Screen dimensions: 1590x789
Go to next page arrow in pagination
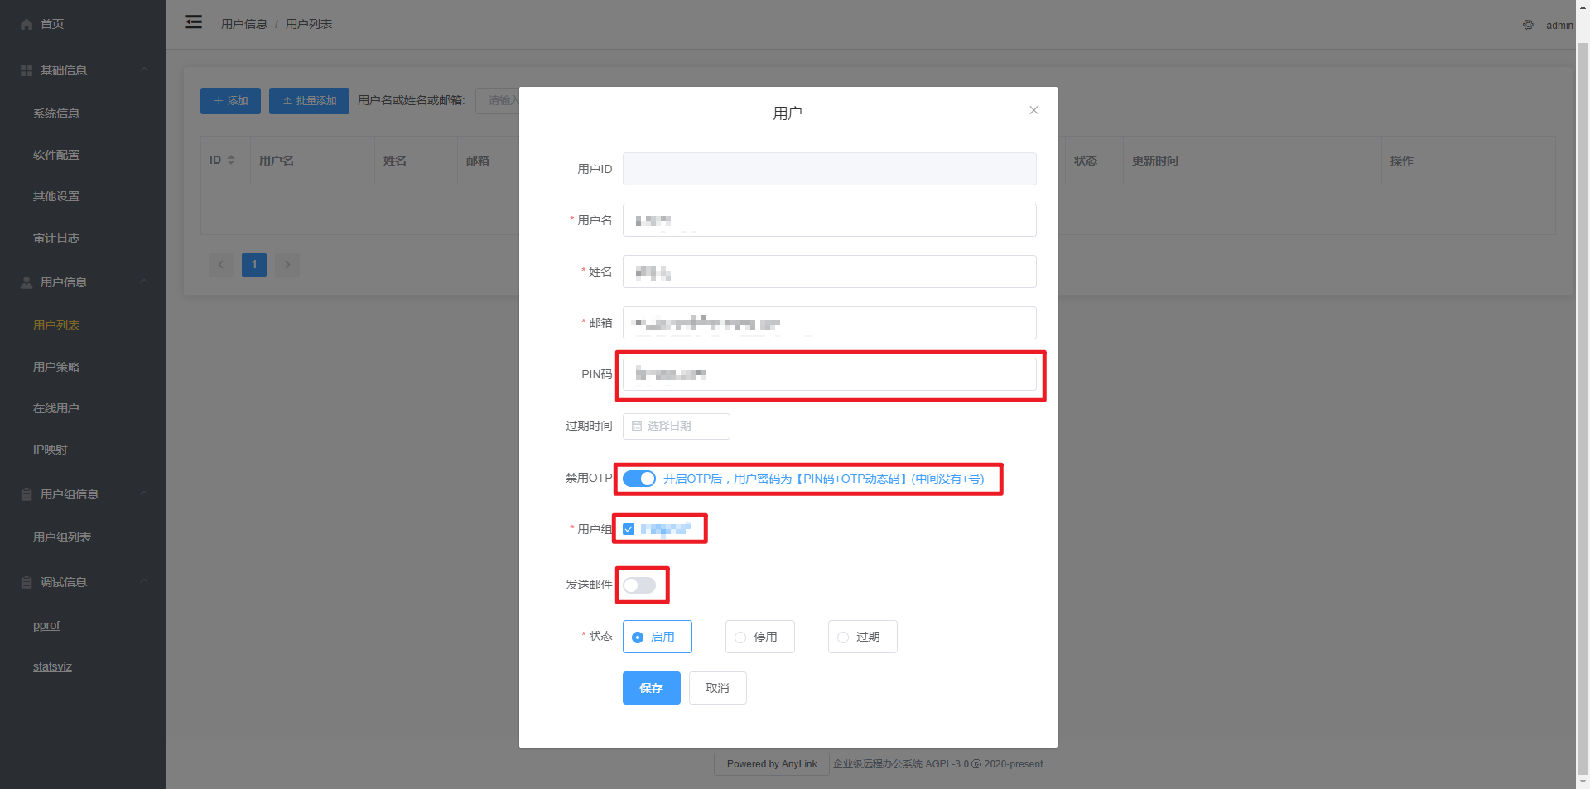pyautogui.click(x=287, y=264)
